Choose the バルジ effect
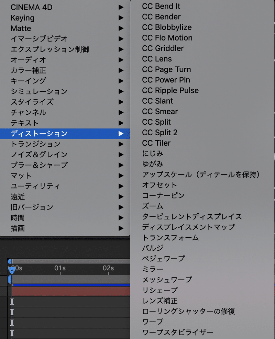Screen dimensions: 275x339 [202, 248]
